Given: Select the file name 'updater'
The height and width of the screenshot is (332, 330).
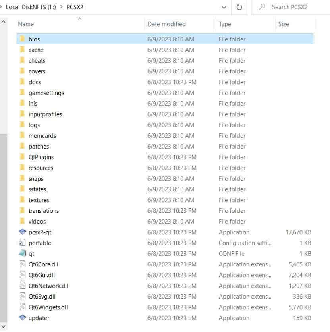Looking at the screenshot, I should tap(39, 318).
